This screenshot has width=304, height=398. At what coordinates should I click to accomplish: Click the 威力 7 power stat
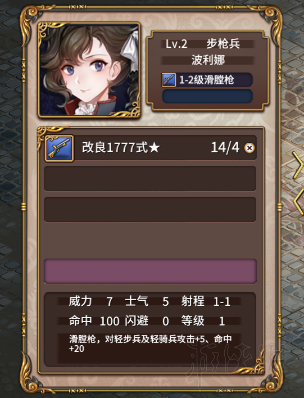point(90,301)
